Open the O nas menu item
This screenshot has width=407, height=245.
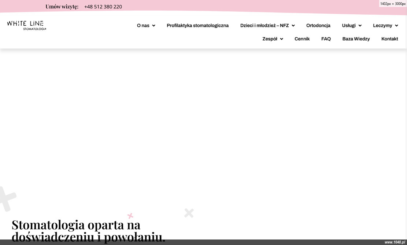[x=143, y=25]
